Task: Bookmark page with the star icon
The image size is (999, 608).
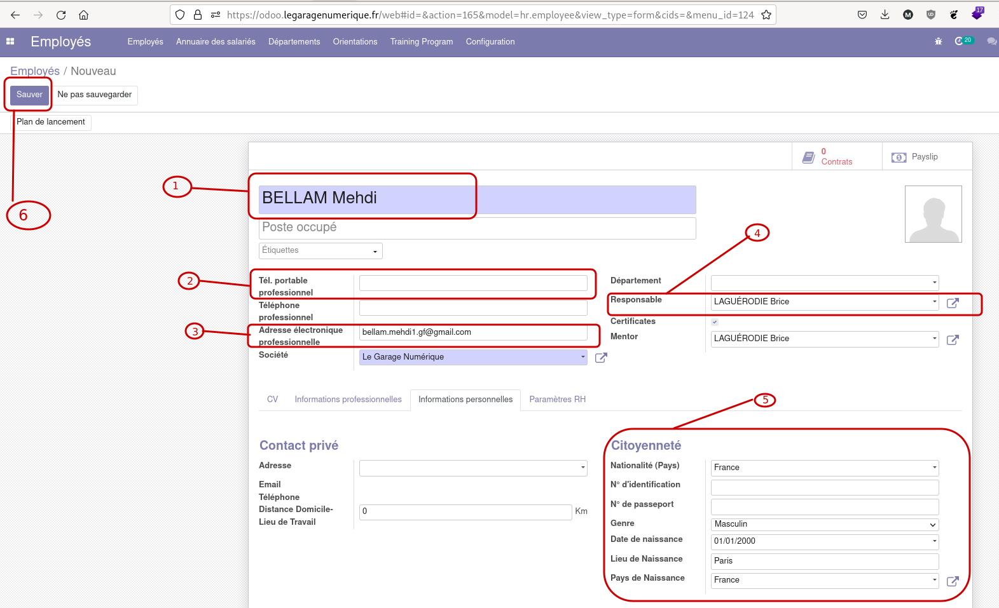Action: tap(766, 15)
